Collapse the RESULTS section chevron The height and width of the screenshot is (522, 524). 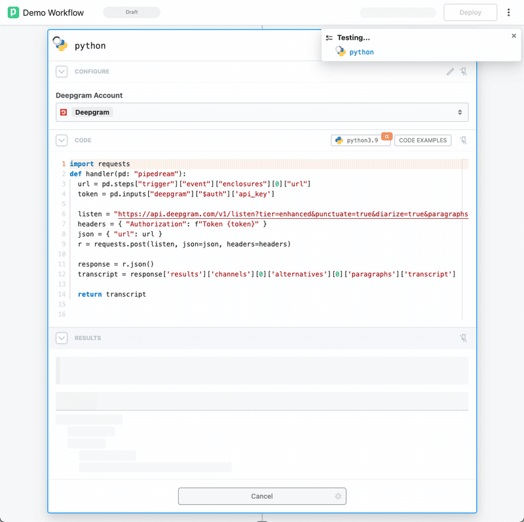pyautogui.click(x=62, y=338)
